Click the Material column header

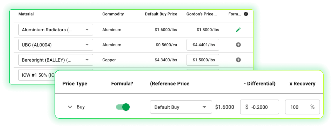click(26, 14)
